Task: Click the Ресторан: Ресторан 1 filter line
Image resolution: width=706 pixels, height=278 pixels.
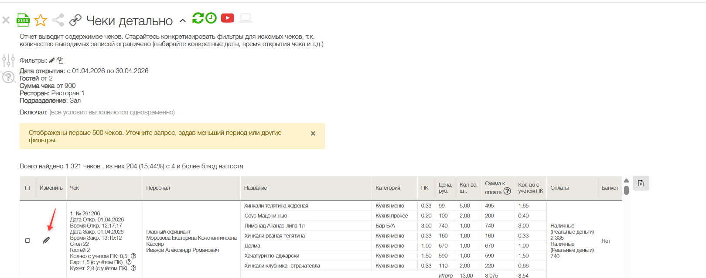Action: pyautogui.click(x=52, y=93)
